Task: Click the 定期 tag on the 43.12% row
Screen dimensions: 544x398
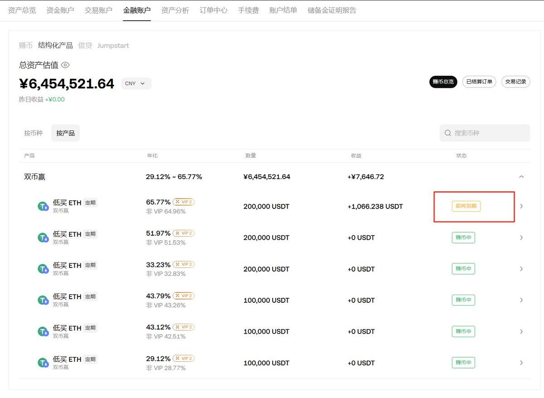Action: (90, 328)
